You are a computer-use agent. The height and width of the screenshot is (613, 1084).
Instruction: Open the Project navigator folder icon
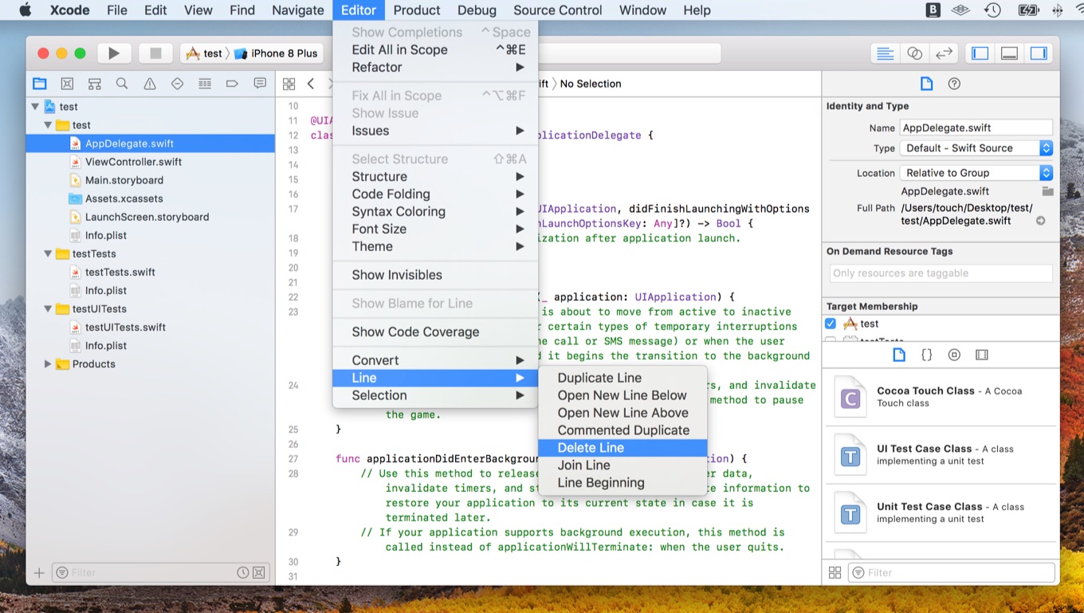pyautogui.click(x=40, y=83)
